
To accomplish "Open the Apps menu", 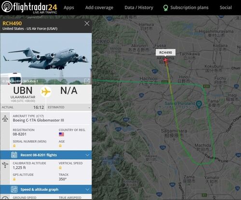I will coord(69,8).
